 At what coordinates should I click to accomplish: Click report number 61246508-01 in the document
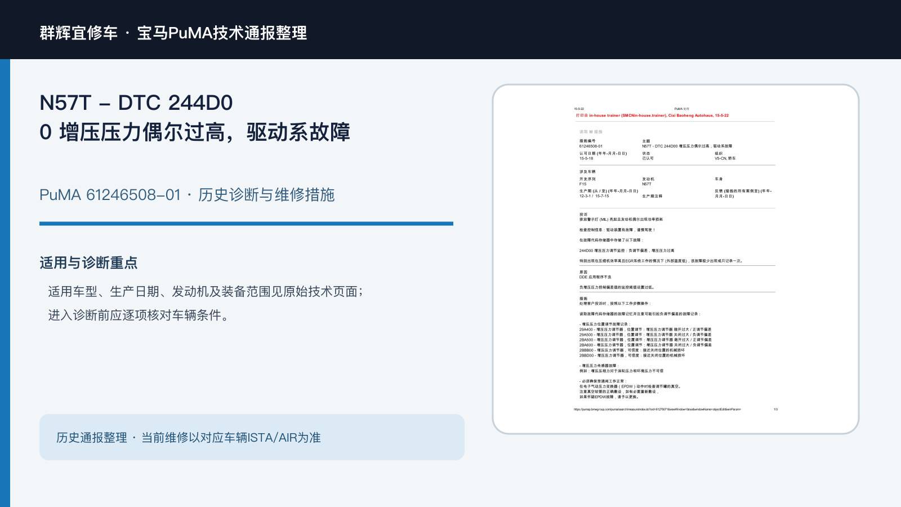(591, 146)
